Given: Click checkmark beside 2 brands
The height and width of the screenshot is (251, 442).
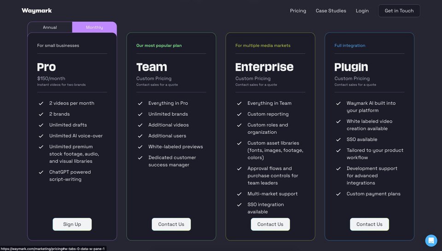Looking at the screenshot, I should coord(41,114).
